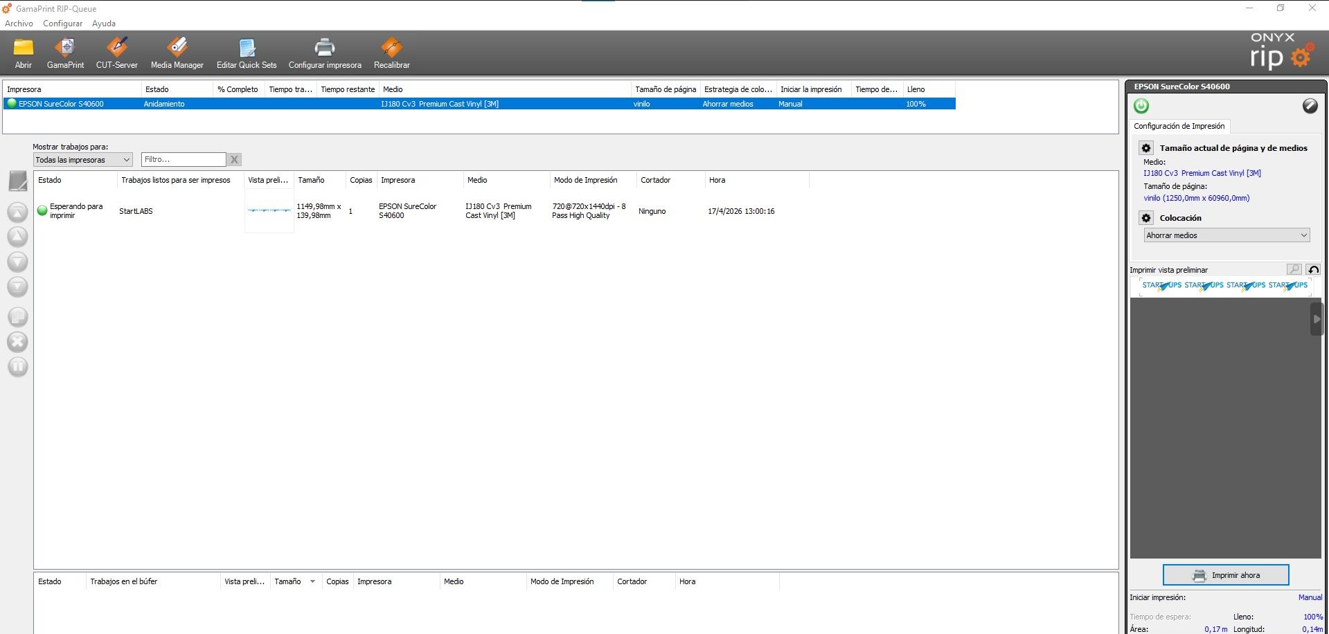Rotate the print preview with arrow icon

[x=1313, y=269]
